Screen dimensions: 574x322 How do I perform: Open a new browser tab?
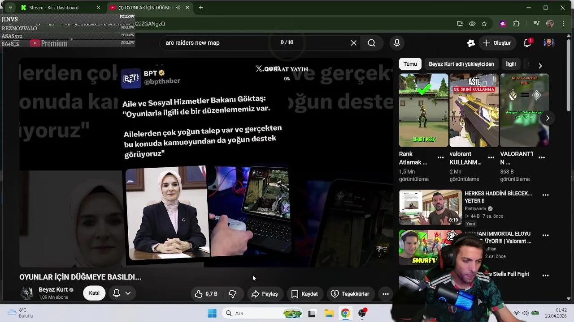coord(200,8)
